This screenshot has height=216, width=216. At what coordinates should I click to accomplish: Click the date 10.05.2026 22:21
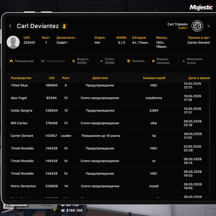[192, 86]
